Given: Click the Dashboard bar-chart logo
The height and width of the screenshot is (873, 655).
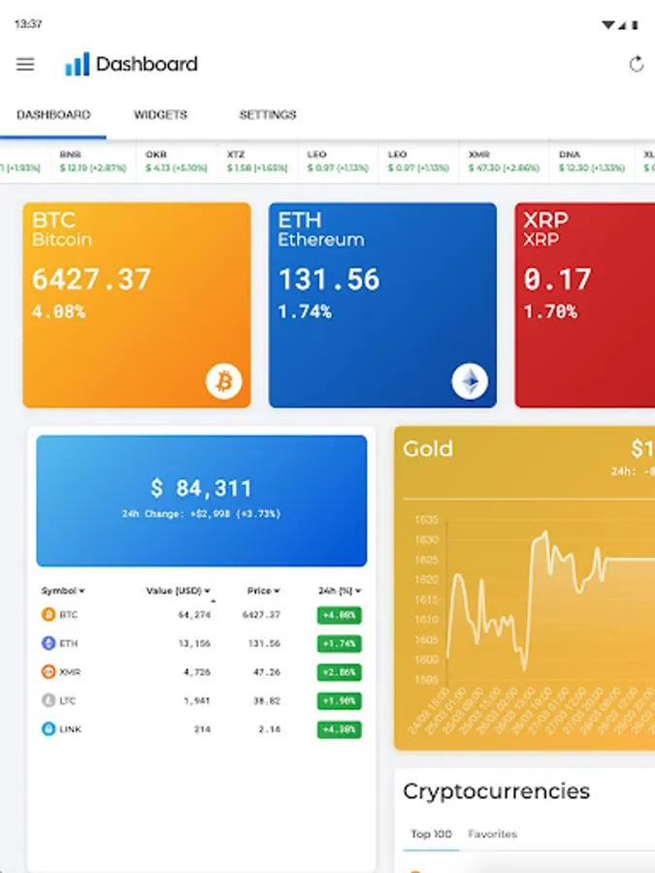Looking at the screenshot, I should click(78, 64).
